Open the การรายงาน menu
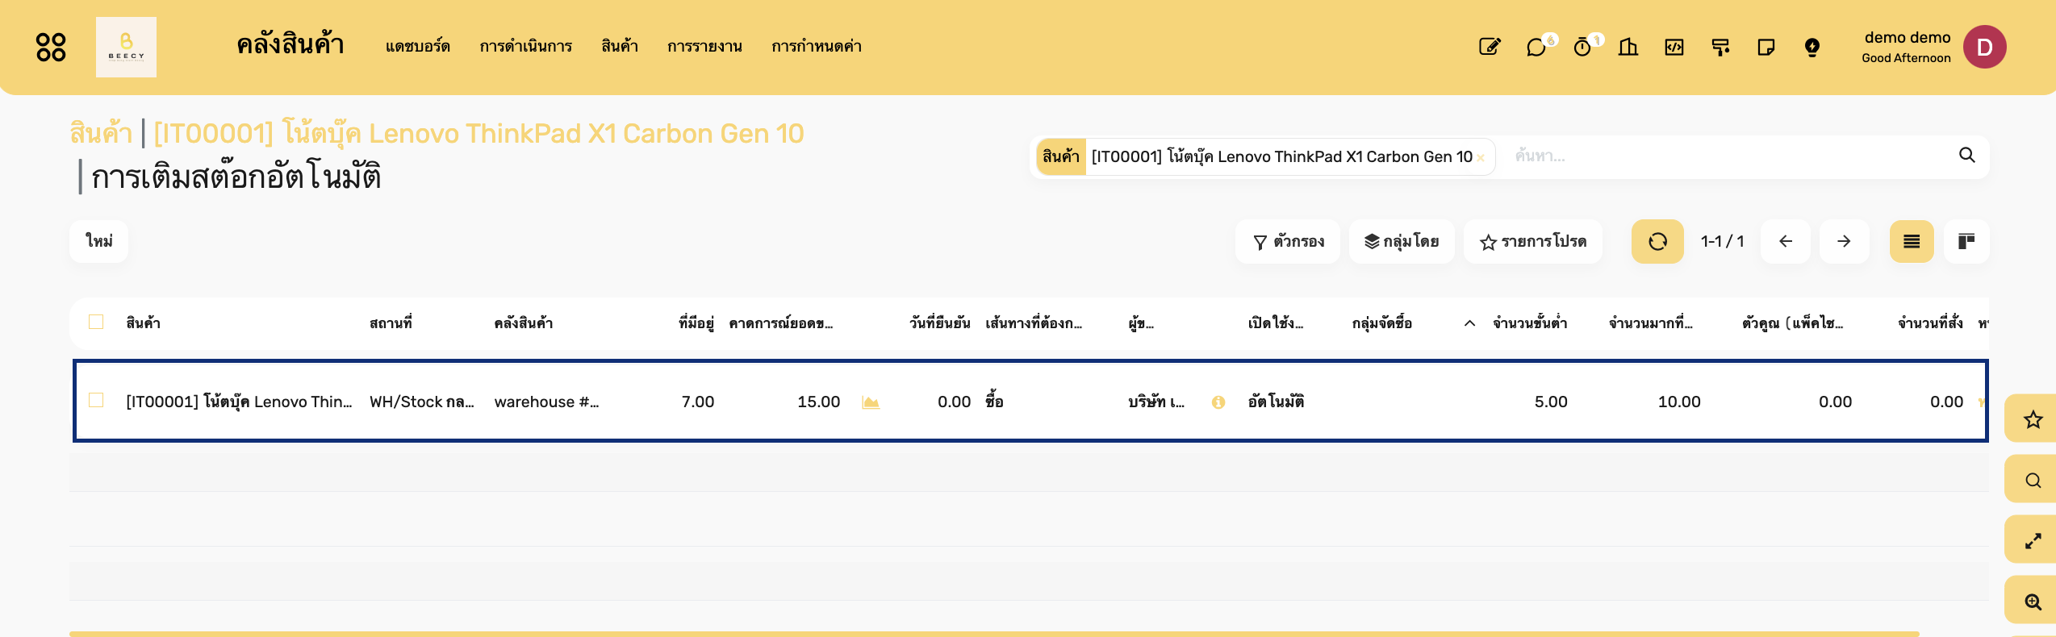The image size is (2056, 637). [x=704, y=46]
